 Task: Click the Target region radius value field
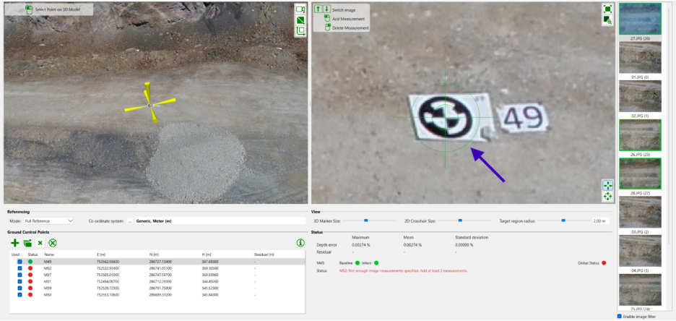pos(599,221)
